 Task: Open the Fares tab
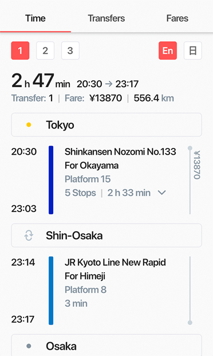tap(178, 18)
